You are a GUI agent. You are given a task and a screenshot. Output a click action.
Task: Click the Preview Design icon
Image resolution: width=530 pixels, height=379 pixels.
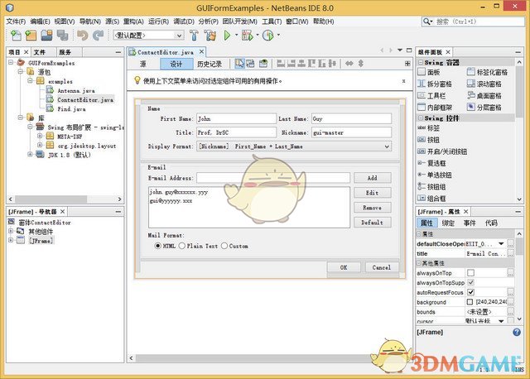pyautogui.click(x=263, y=63)
